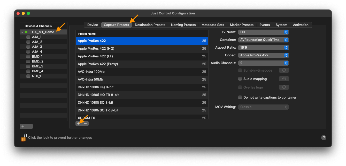Open the help question mark button

[x=324, y=138]
